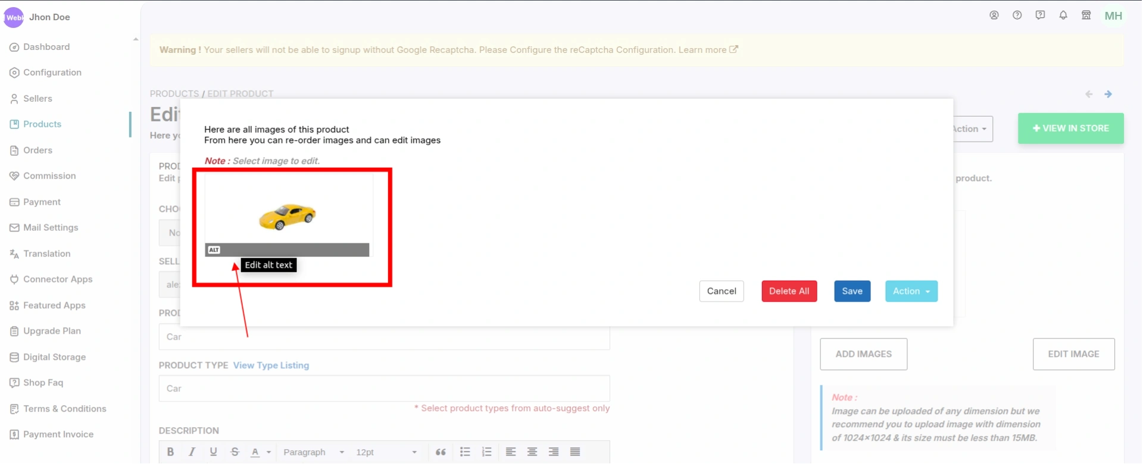Go to Payment section
1143x464 pixels.
35,202
